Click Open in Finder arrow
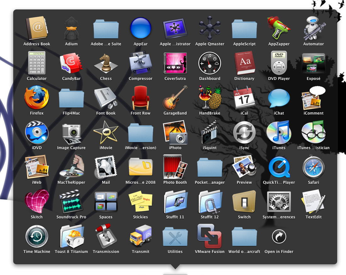 click(x=279, y=237)
